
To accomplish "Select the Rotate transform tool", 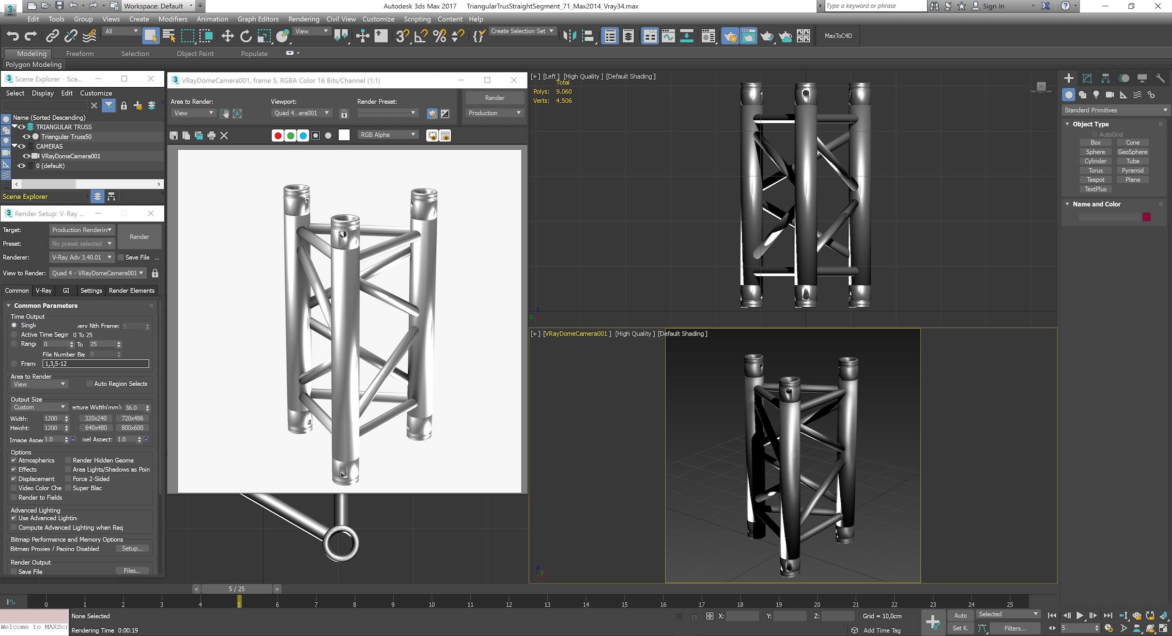I will [x=245, y=36].
